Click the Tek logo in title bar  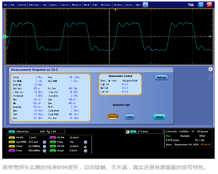pos(191,5)
